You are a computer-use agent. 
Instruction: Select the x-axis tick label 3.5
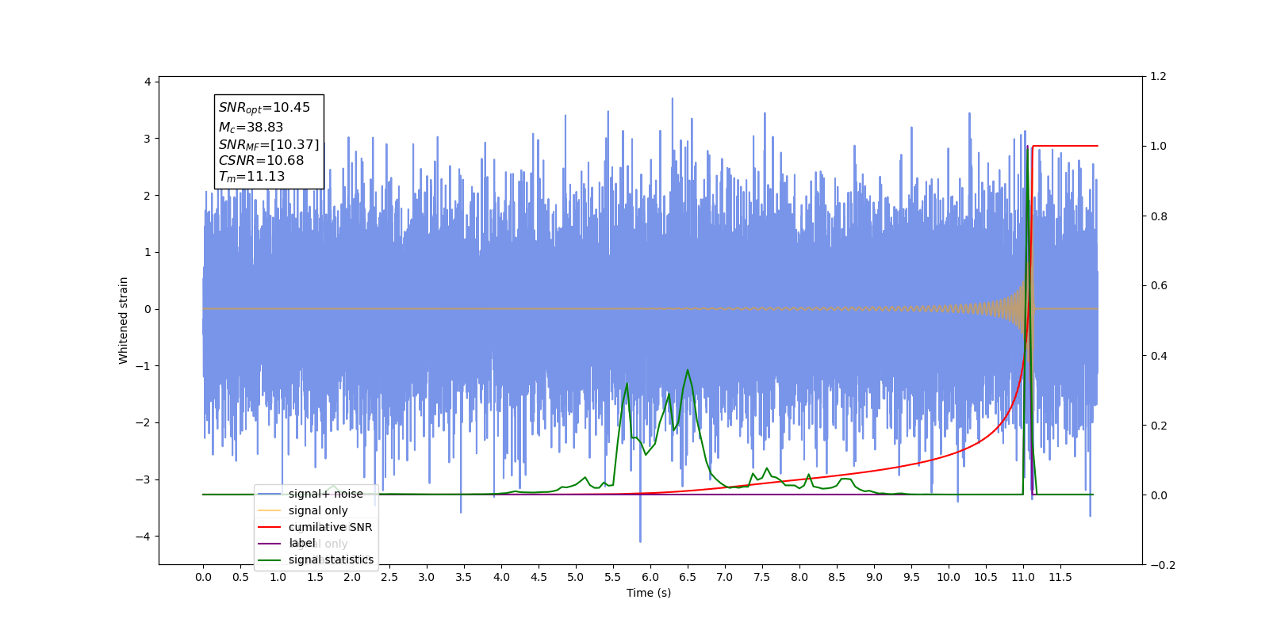tap(464, 577)
